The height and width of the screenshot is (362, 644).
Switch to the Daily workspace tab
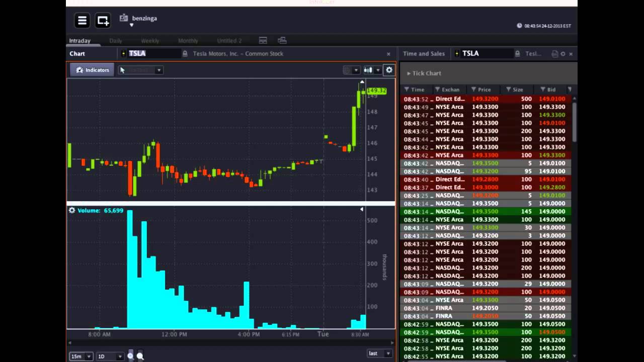116,41
